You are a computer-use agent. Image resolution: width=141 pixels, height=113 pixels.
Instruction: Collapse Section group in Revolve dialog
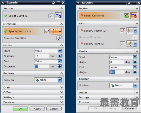click(x=137, y=8)
